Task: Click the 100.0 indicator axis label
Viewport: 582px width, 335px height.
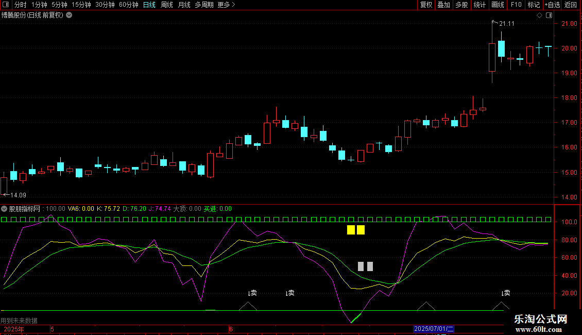Action: click(x=569, y=222)
